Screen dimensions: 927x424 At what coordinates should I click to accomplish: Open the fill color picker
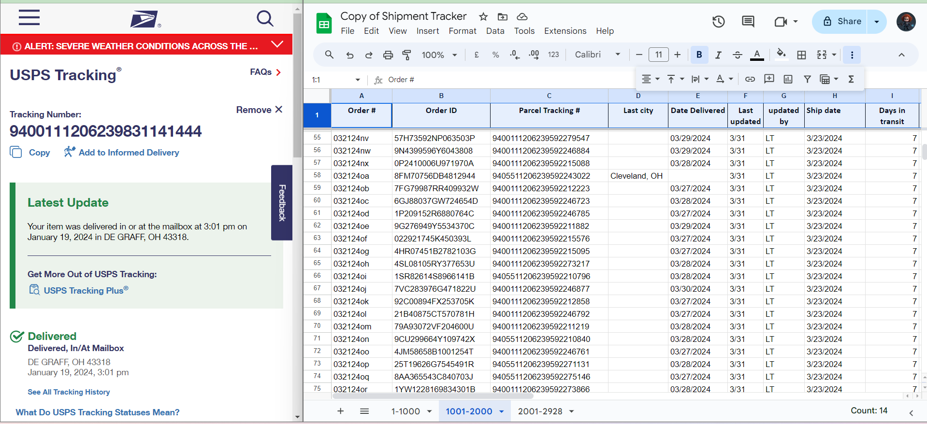coord(781,54)
